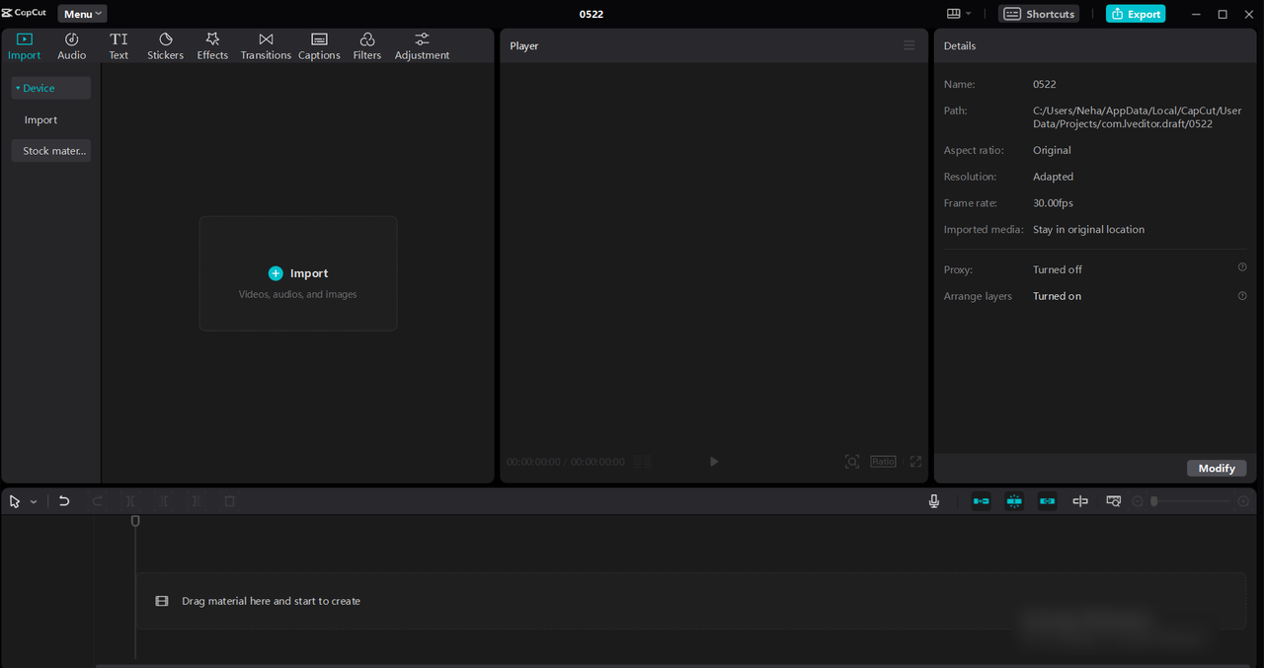
Task: Open Stock materials in sidebar
Action: point(51,151)
